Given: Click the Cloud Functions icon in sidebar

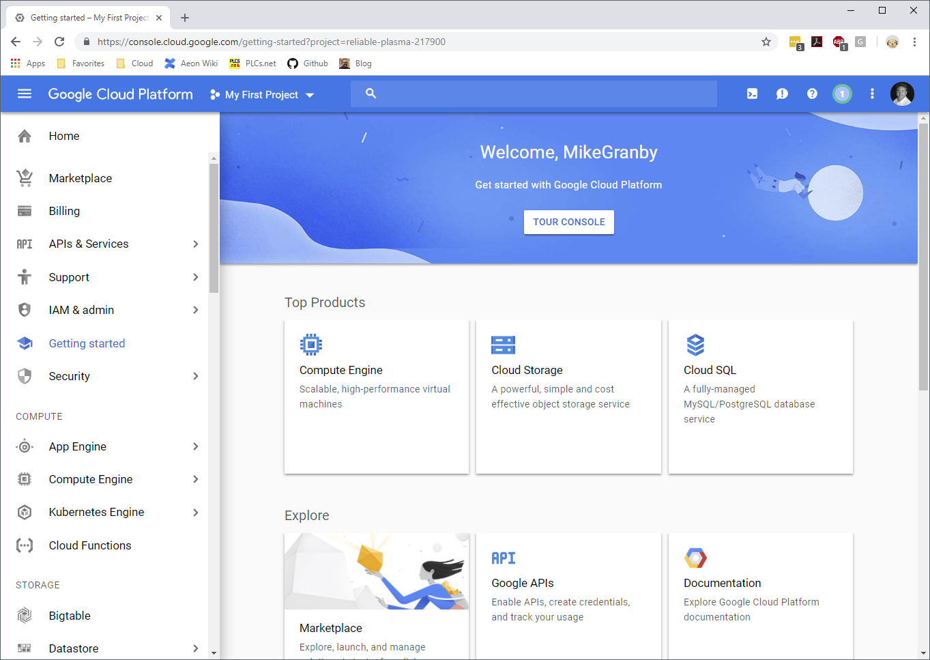Looking at the screenshot, I should pos(25,545).
